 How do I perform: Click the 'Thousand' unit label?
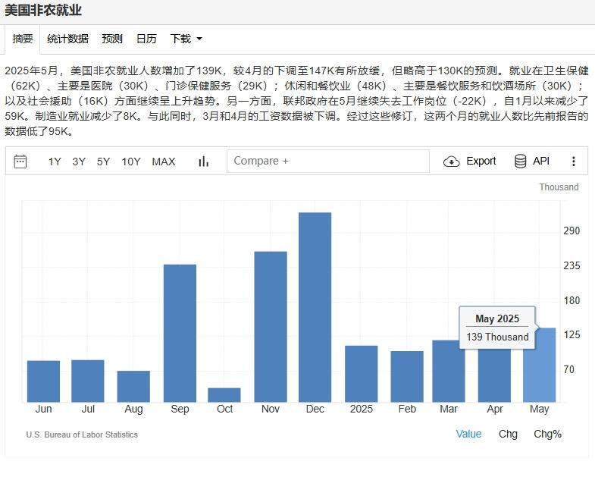559,187
